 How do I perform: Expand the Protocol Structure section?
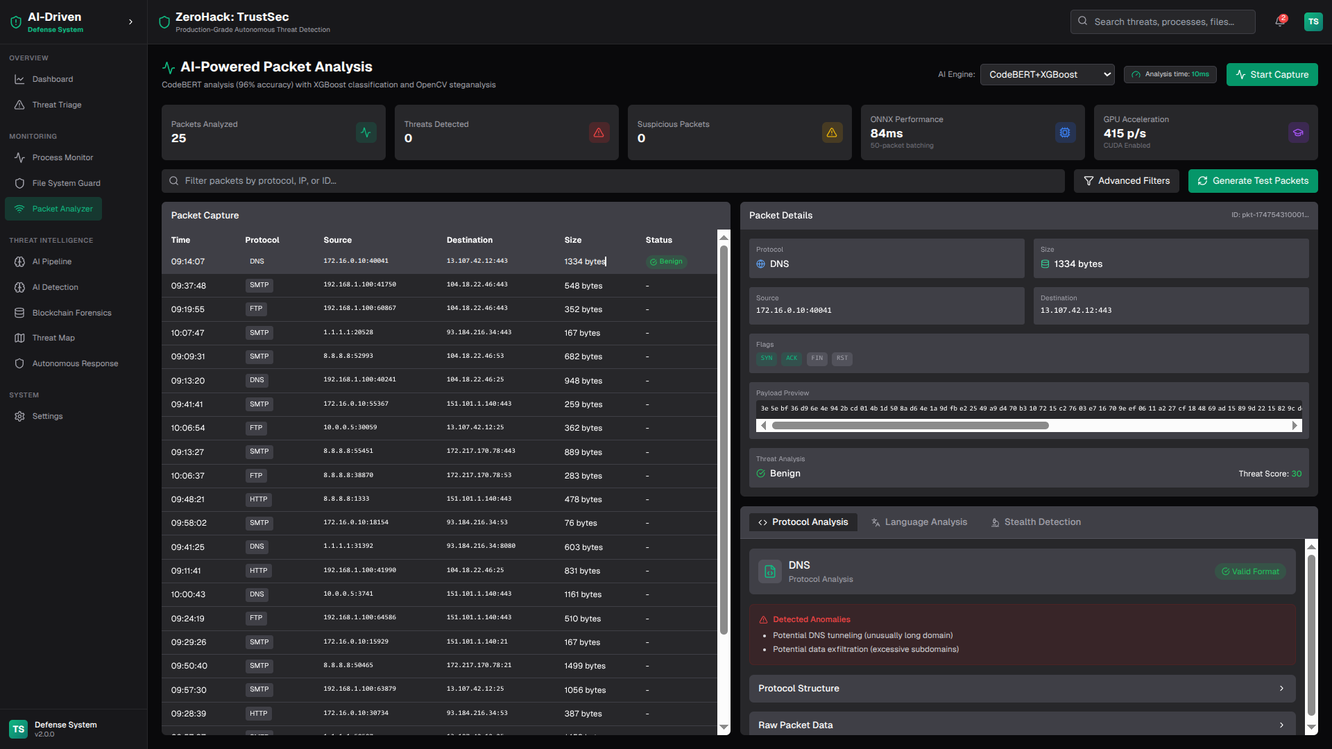click(x=1022, y=689)
